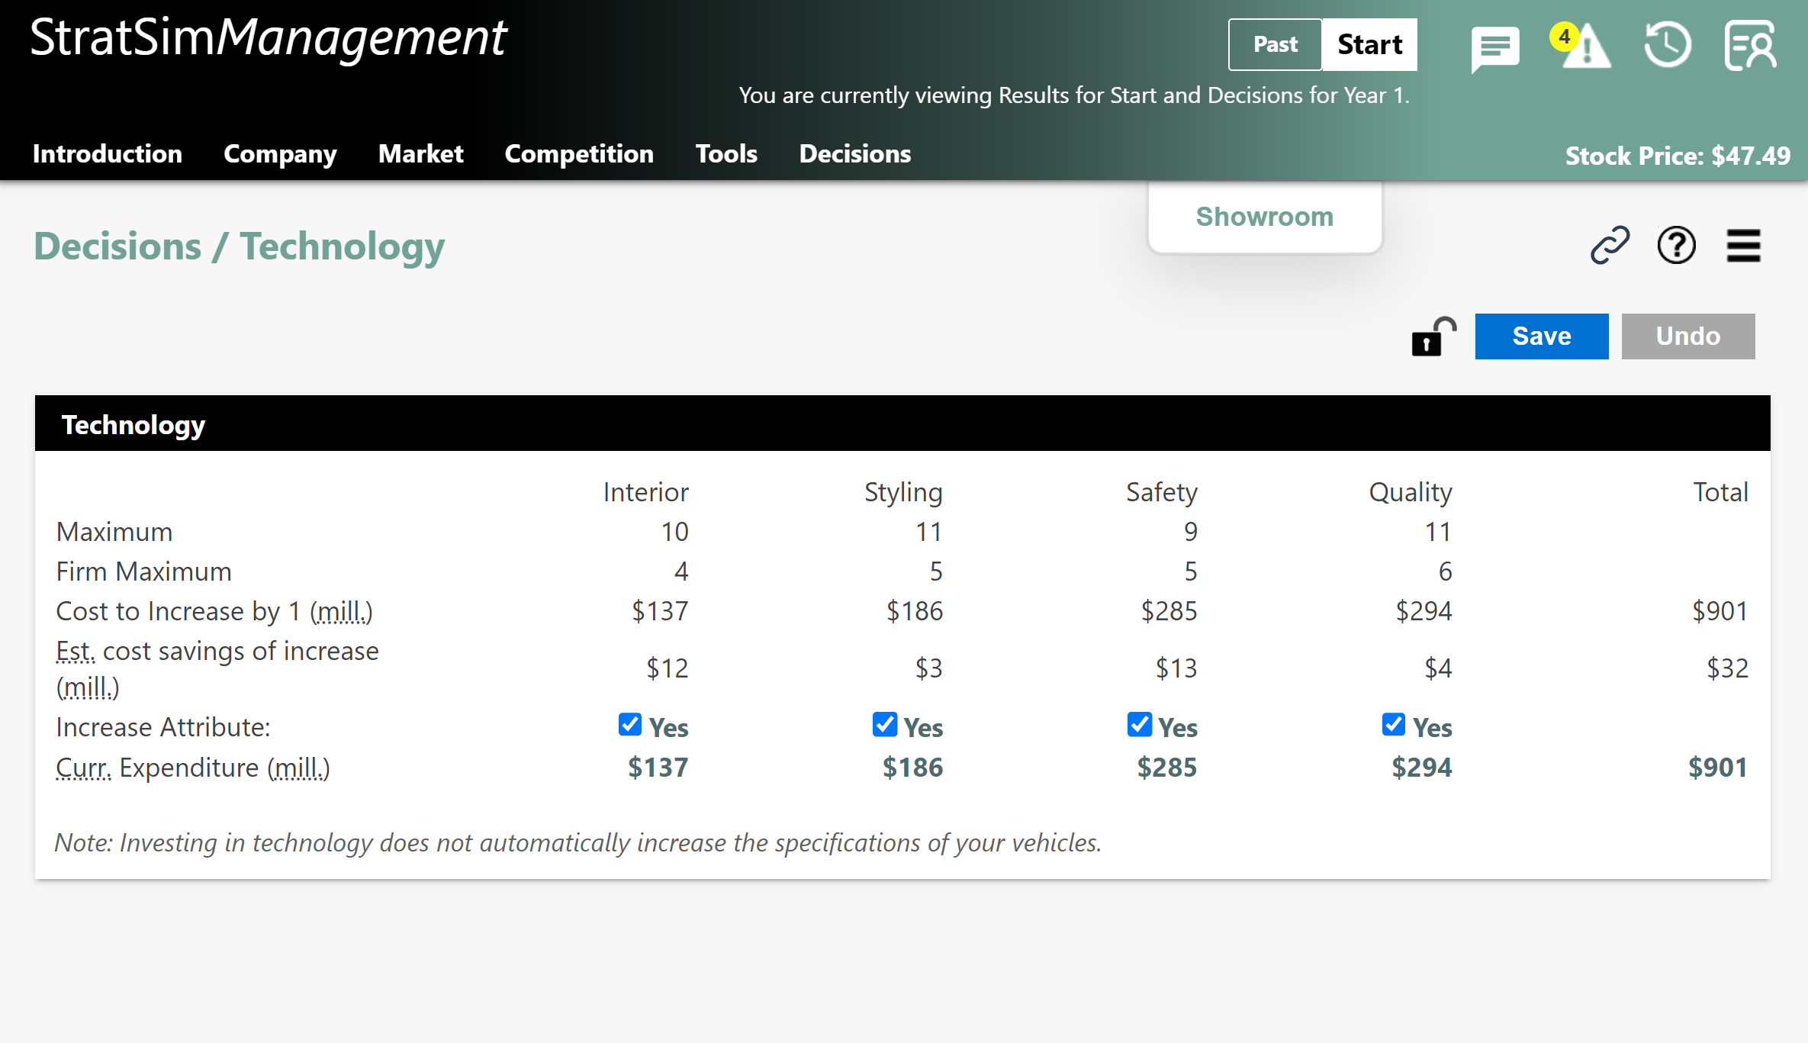This screenshot has width=1808, height=1043.
Task: Uncheck Yes for Safety attribute
Action: click(1138, 724)
